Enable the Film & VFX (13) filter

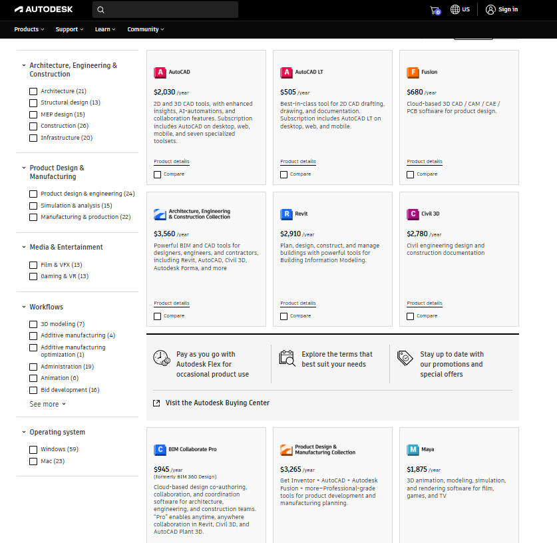tap(33, 265)
